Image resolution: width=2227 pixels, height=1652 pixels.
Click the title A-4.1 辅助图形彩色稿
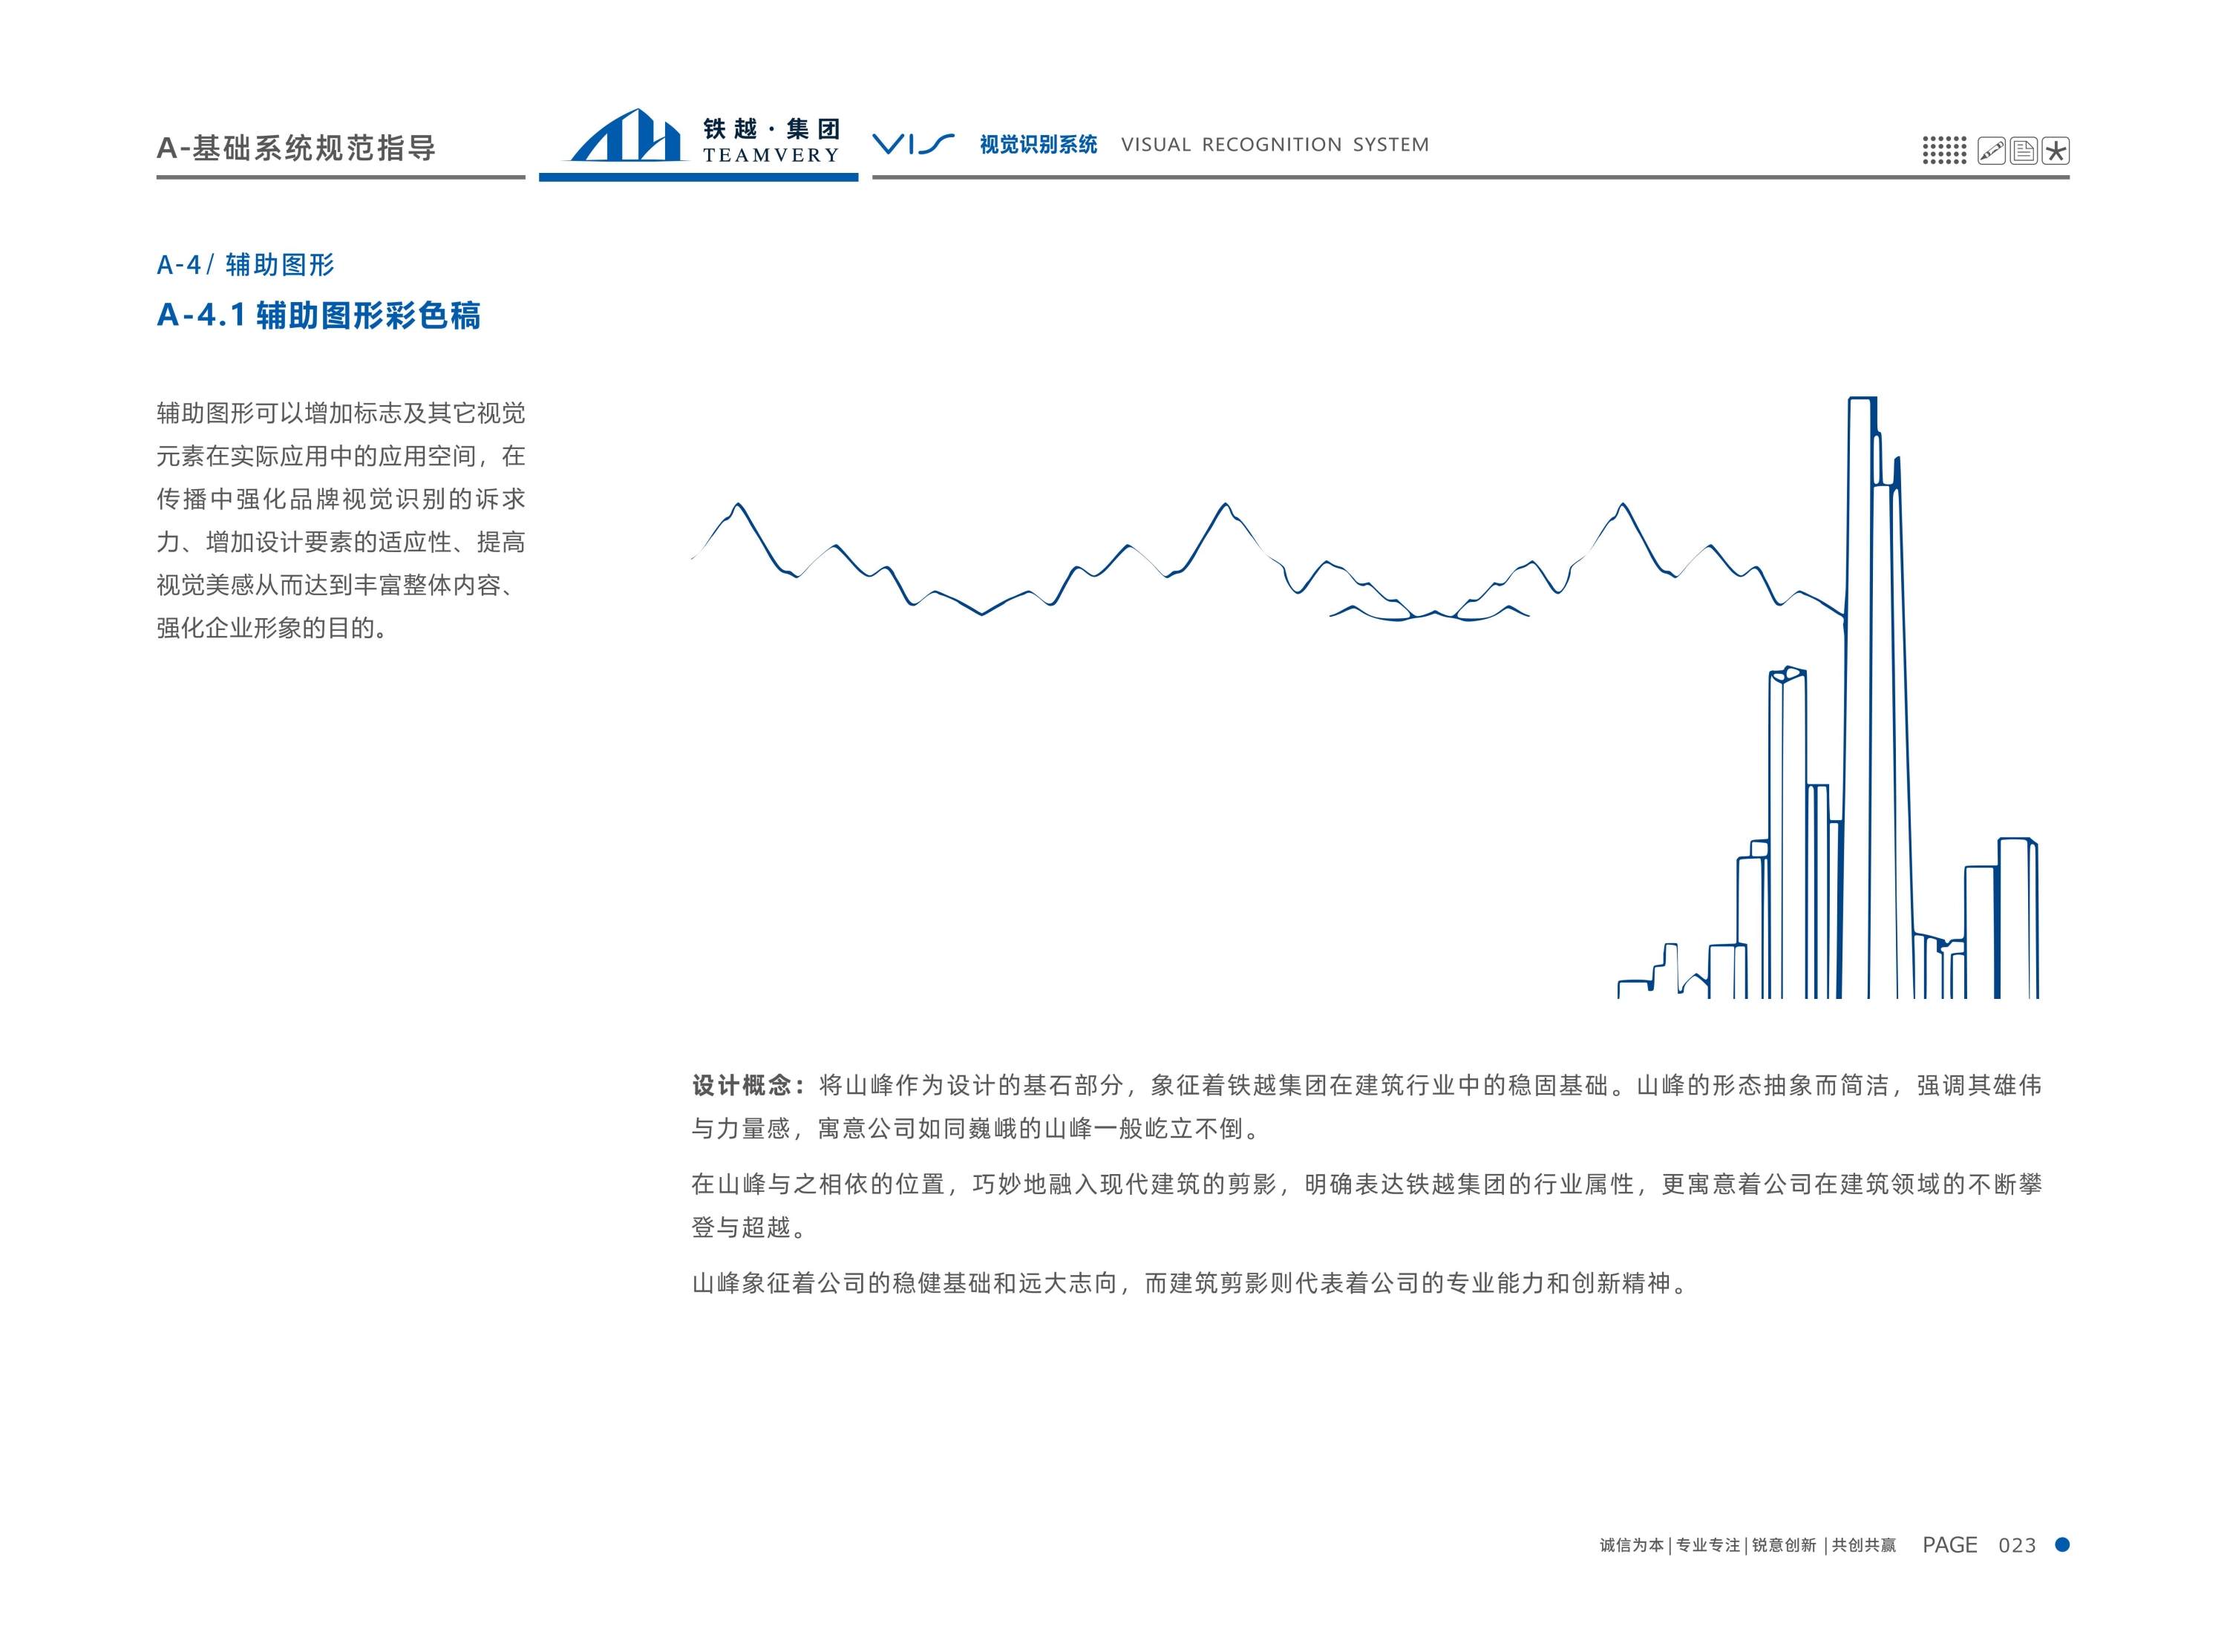(x=318, y=315)
